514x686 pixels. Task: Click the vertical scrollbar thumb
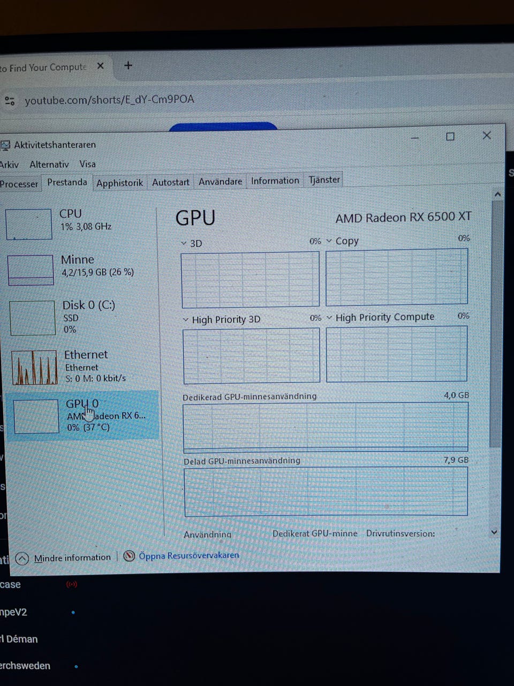[496, 324]
